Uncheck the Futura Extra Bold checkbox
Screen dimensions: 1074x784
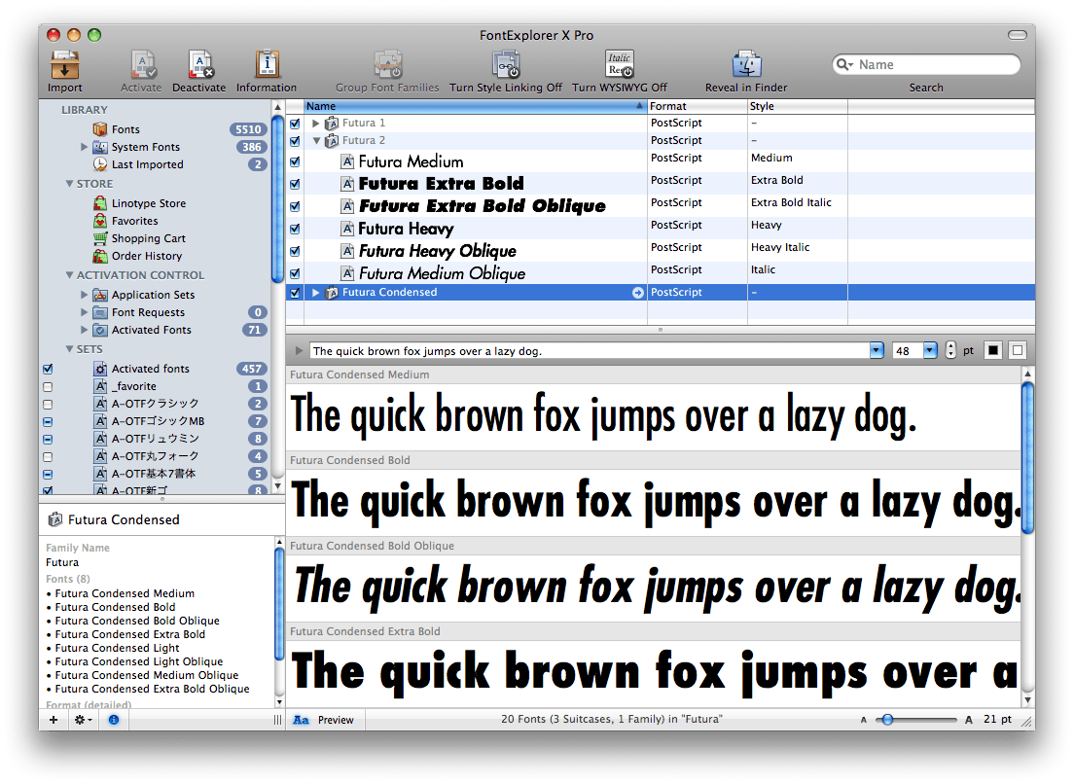(295, 184)
